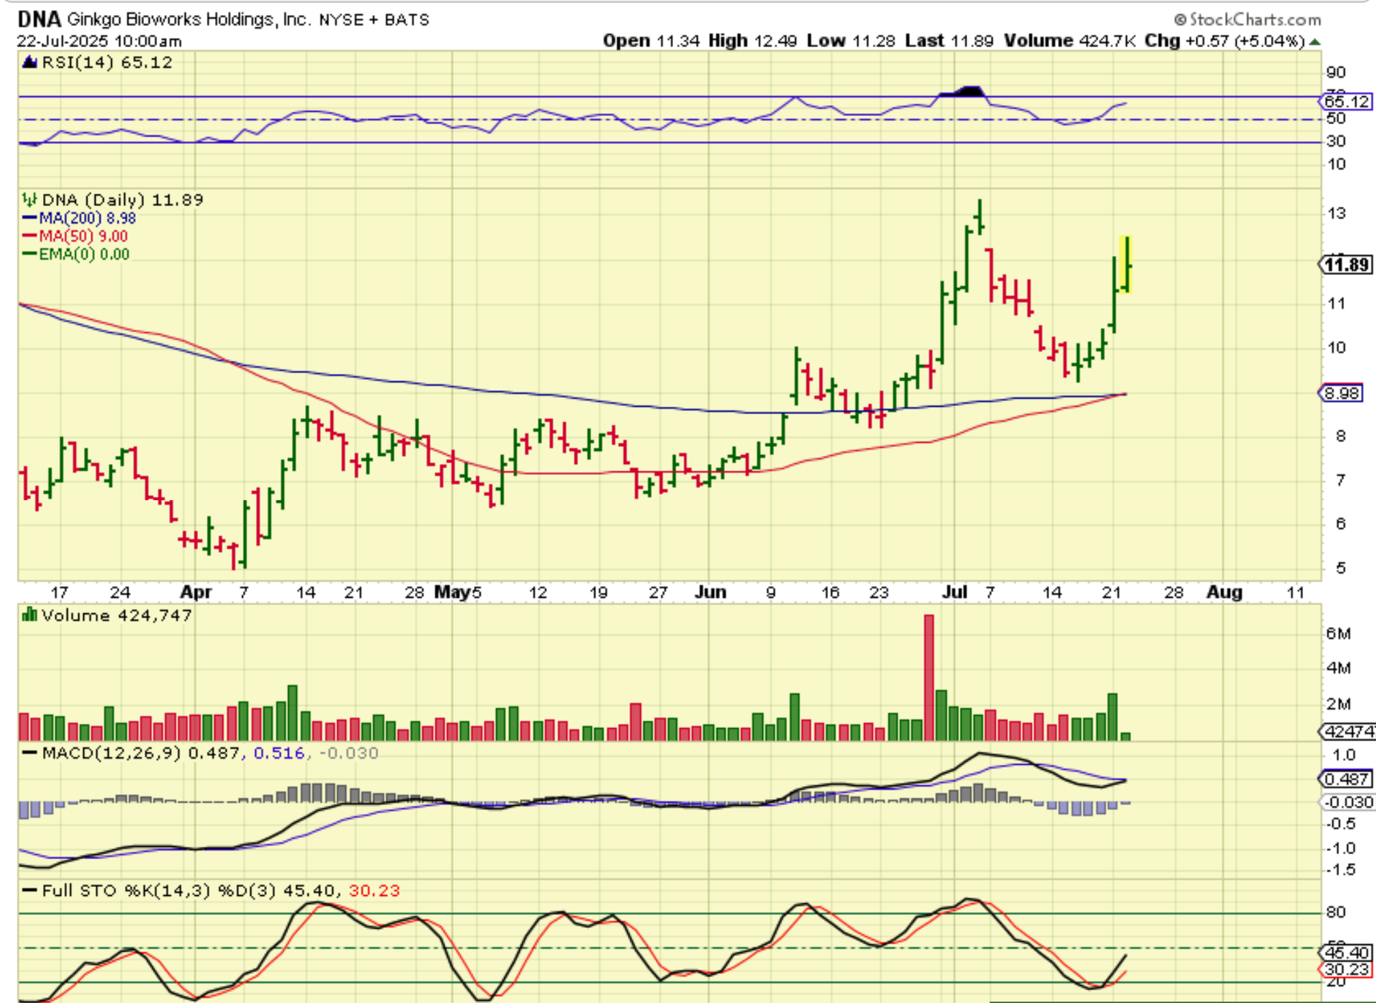Select the MA(200) blue legend line
This screenshot has height=1003, width=1376.
[29, 218]
